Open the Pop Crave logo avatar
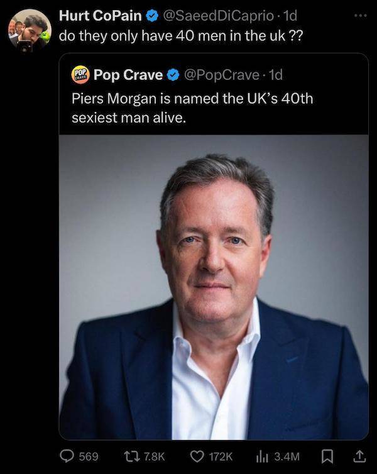 pos(80,75)
